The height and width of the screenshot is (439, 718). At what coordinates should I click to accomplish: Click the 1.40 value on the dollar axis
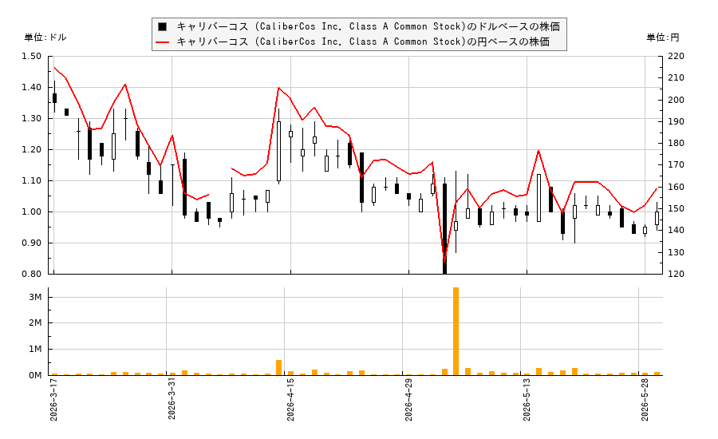(x=31, y=87)
